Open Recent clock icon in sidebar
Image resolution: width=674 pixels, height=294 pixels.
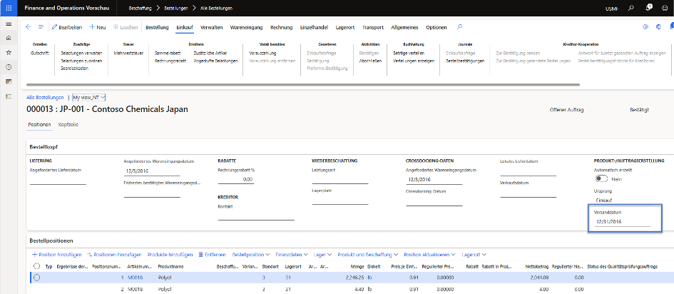coord(8,66)
